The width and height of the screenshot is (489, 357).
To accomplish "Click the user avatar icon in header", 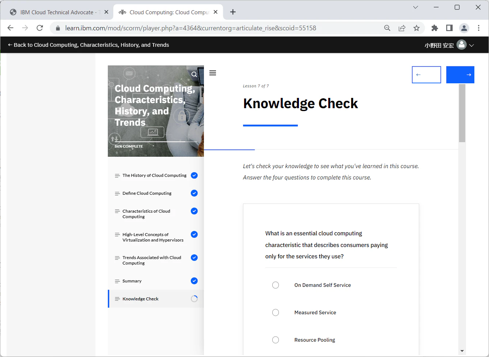I will coord(462,45).
